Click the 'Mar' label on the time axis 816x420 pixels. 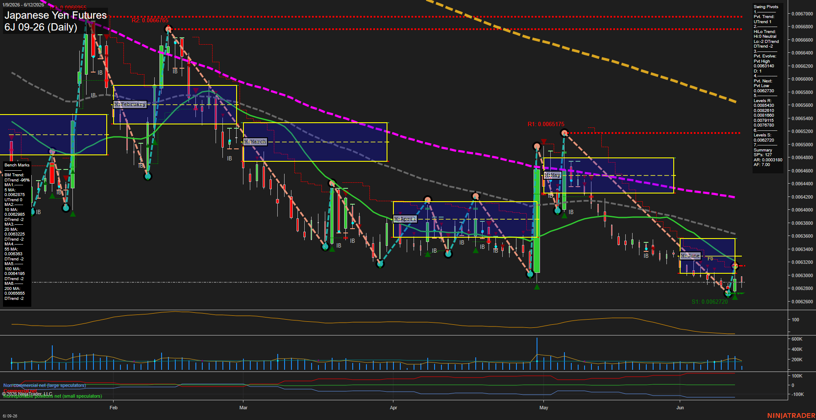click(243, 408)
